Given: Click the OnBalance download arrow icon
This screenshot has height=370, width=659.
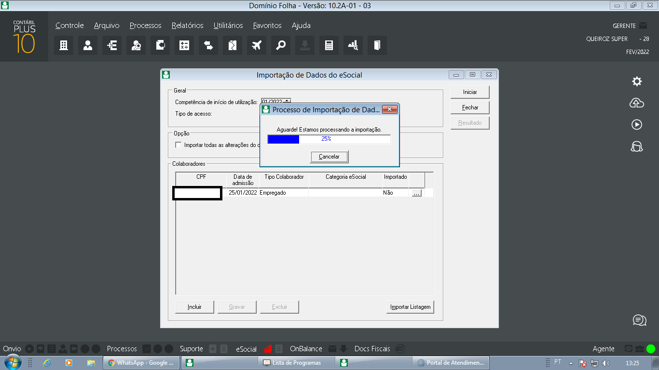Looking at the screenshot, I should click(x=343, y=349).
